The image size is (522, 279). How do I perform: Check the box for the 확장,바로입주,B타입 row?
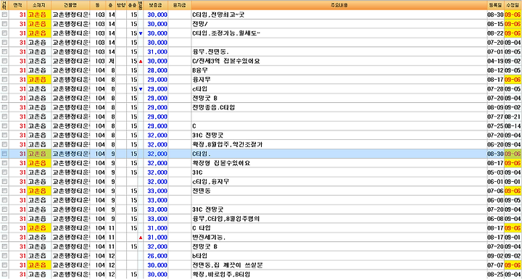tap(4, 275)
